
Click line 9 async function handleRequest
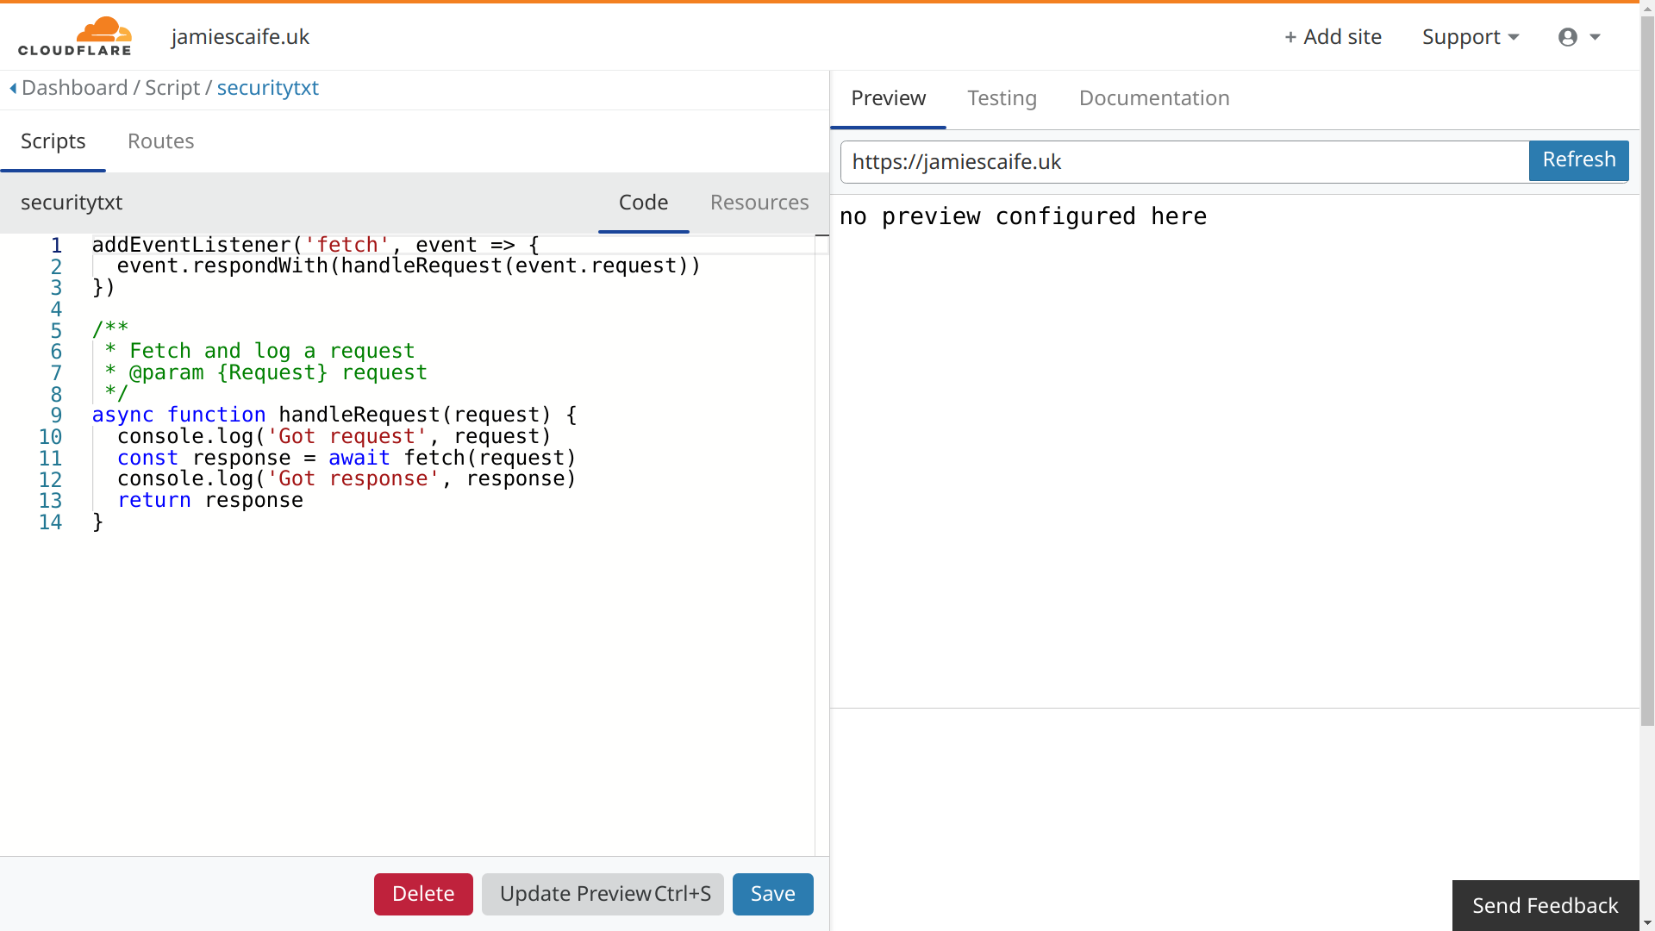(334, 415)
